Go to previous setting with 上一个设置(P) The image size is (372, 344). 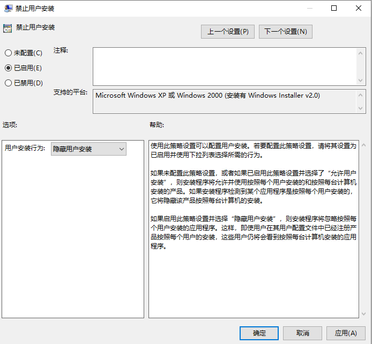point(228,32)
